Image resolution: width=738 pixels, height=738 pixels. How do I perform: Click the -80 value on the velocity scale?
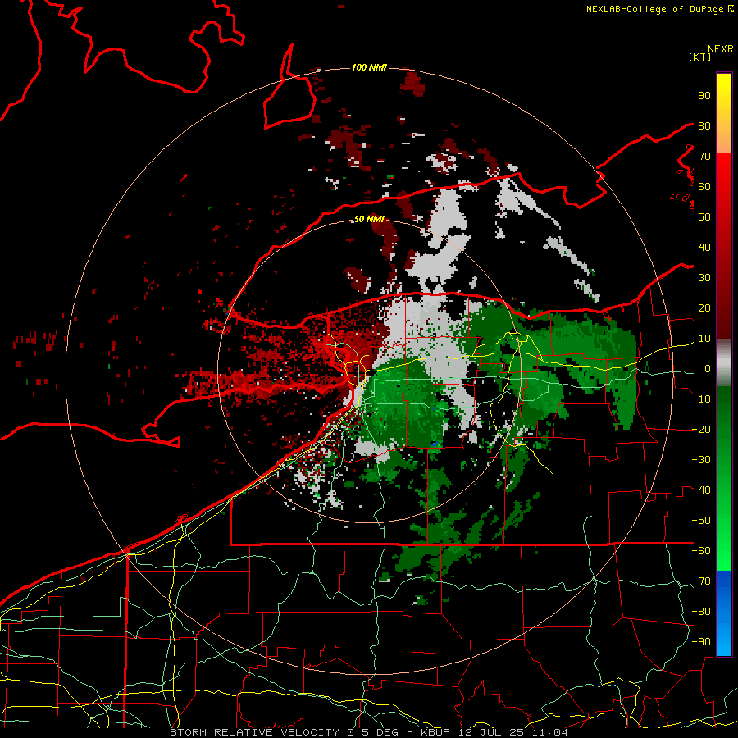(701, 612)
